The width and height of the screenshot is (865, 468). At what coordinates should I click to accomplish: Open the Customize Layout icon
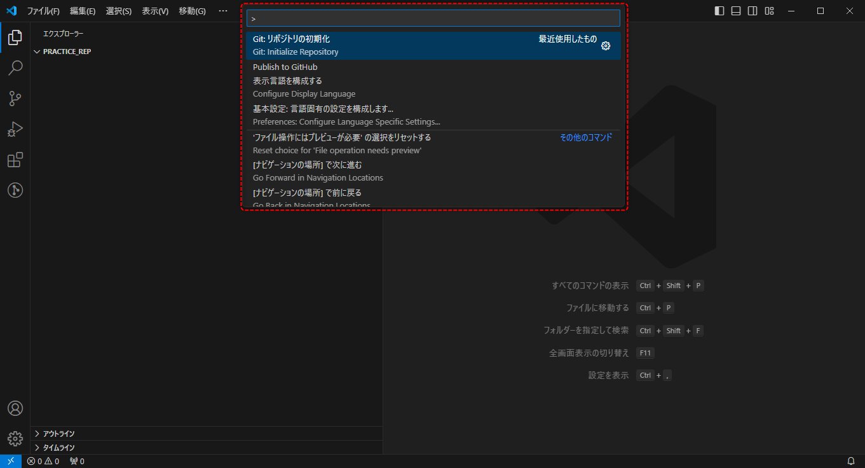(769, 11)
